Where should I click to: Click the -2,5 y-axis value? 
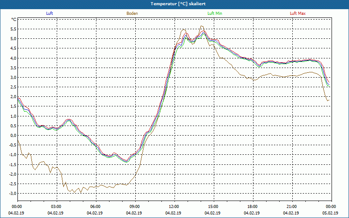[12, 184]
